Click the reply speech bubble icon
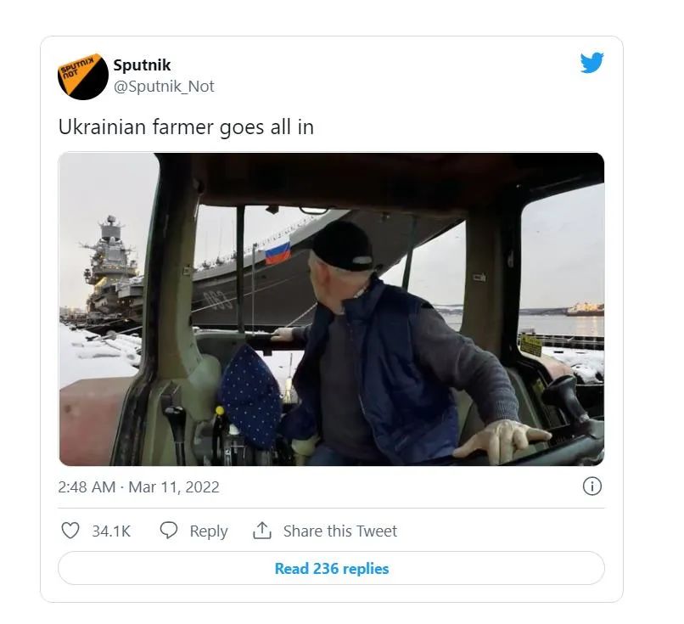The image size is (684, 624). tap(169, 531)
